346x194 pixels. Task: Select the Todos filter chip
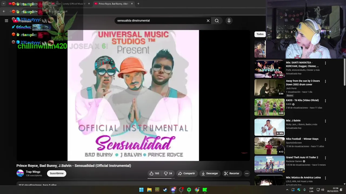coord(260,34)
